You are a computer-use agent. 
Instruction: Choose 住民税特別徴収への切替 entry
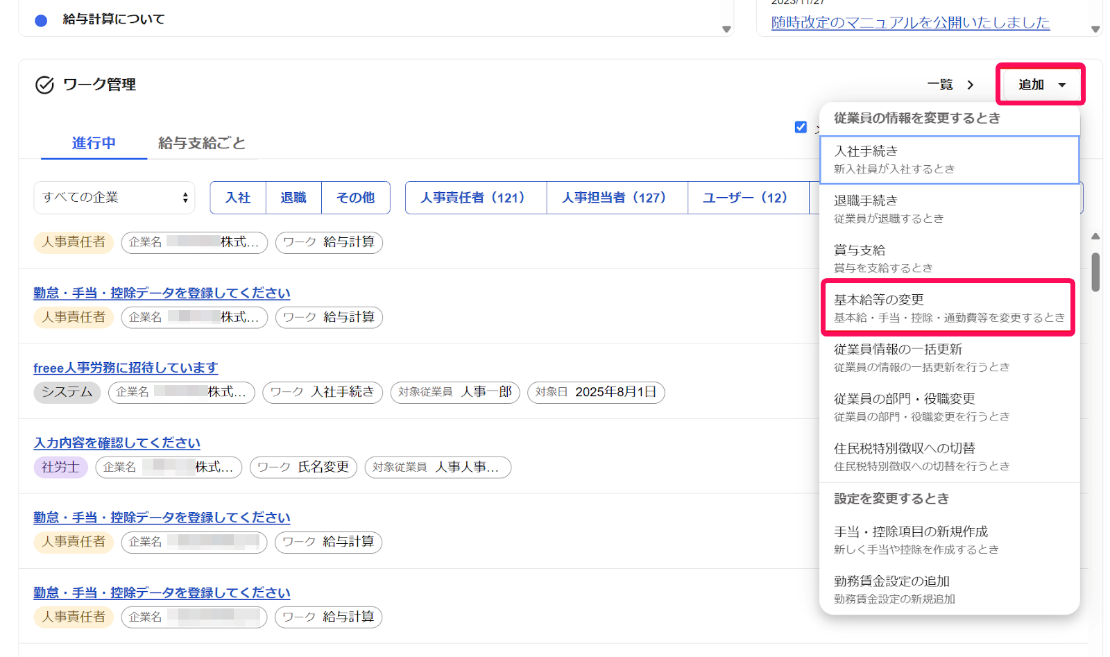[949, 457]
